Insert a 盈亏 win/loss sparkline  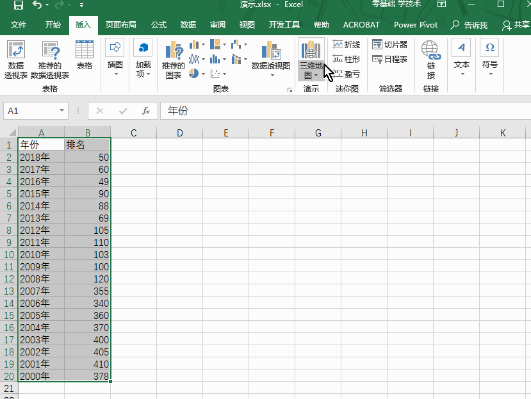(x=346, y=74)
